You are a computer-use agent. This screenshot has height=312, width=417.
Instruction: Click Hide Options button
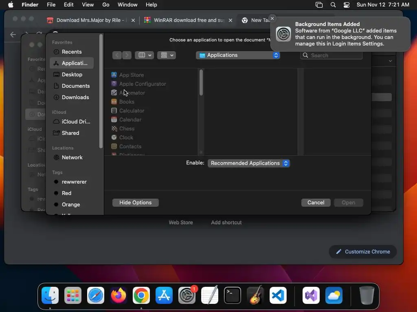click(x=135, y=202)
